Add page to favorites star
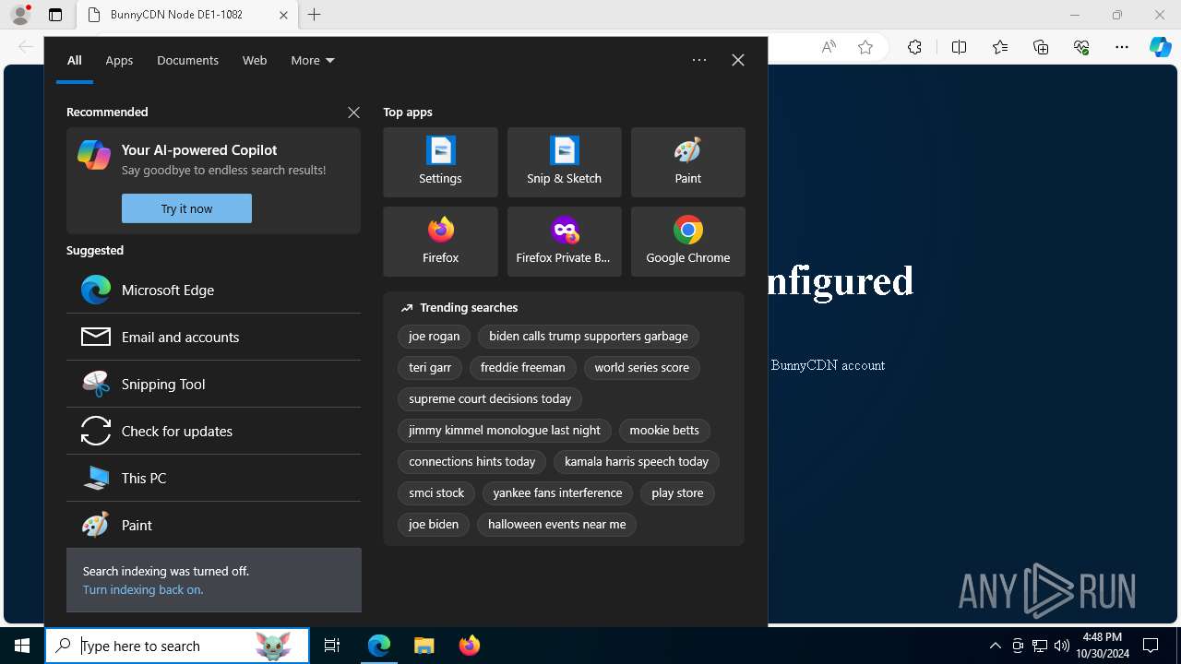The height and width of the screenshot is (664, 1181). 865,47
